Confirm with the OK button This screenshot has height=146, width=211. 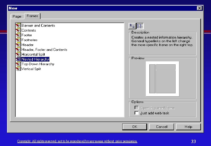point(134,127)
